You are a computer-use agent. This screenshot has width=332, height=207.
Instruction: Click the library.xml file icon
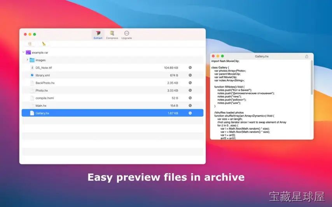[32, 75]
